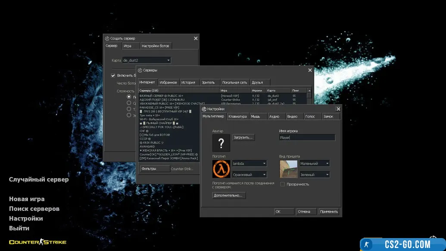Click the Имя игрока text field
The height and width of the screenshot is (251, 446).
pyautogui.click(x=307, y=138)
